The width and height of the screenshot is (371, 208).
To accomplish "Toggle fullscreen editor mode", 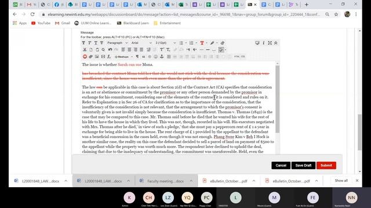I will tap(270, 43).
